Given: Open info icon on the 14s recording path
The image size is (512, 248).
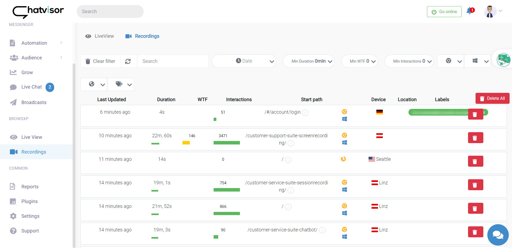Looking at the screenshot, I should point(288,160).
